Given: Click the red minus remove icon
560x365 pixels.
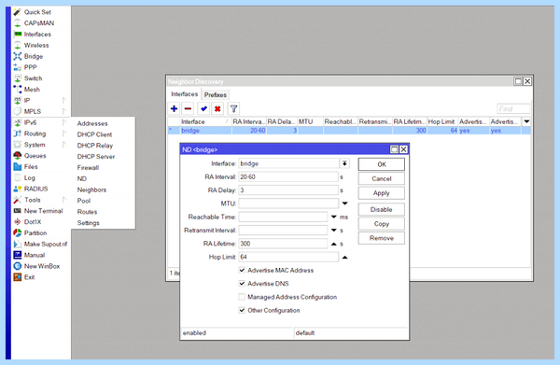Looking at the screenshot, I should [188, 108].
